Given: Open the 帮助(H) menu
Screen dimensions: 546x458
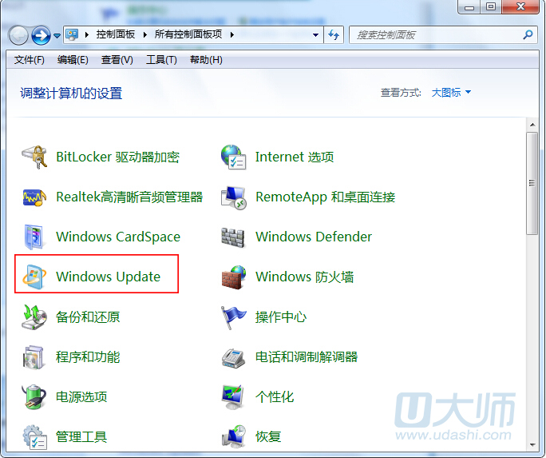Looking at the screenshot, I should pos(206,60).
